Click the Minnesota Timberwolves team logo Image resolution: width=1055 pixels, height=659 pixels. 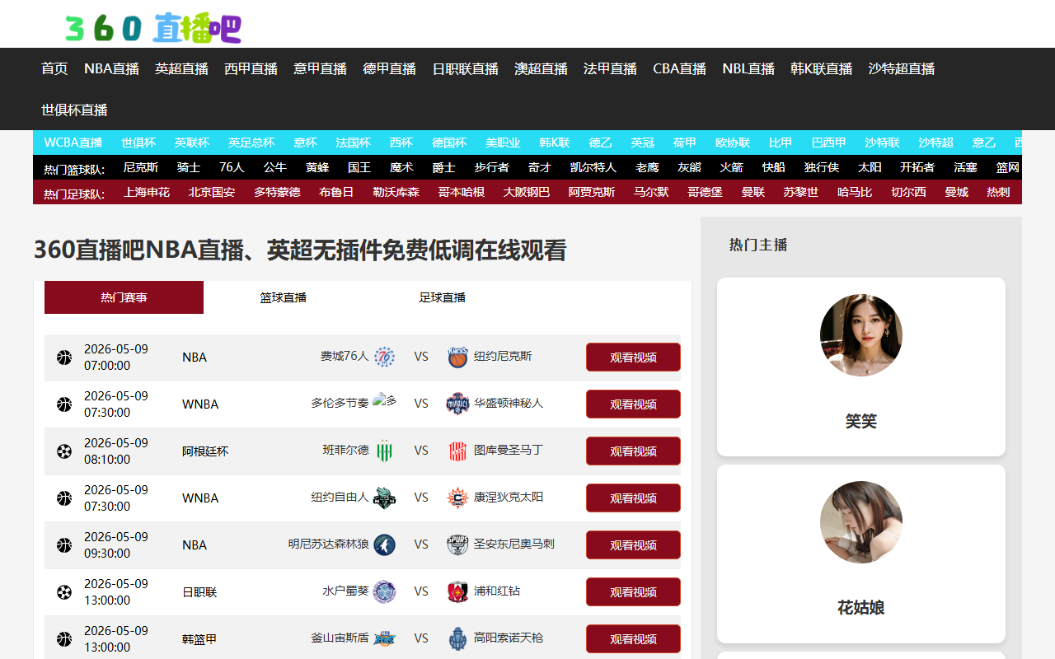(384, 544)
